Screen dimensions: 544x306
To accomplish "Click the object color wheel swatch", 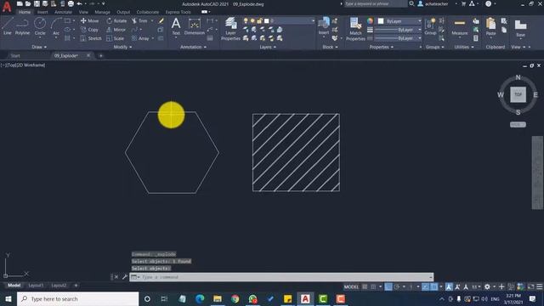I will [x=371, y=21].
